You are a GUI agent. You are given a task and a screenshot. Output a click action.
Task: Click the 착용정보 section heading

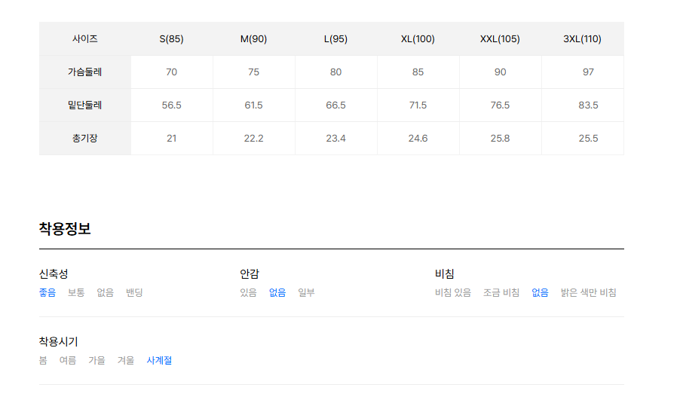(65, 229)
